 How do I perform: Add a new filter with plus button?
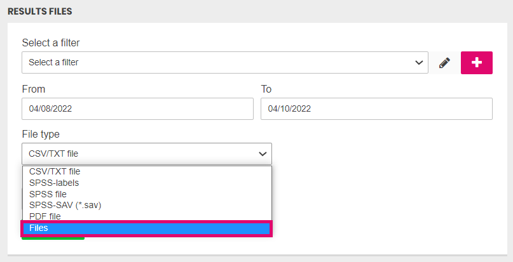[477, 63]
